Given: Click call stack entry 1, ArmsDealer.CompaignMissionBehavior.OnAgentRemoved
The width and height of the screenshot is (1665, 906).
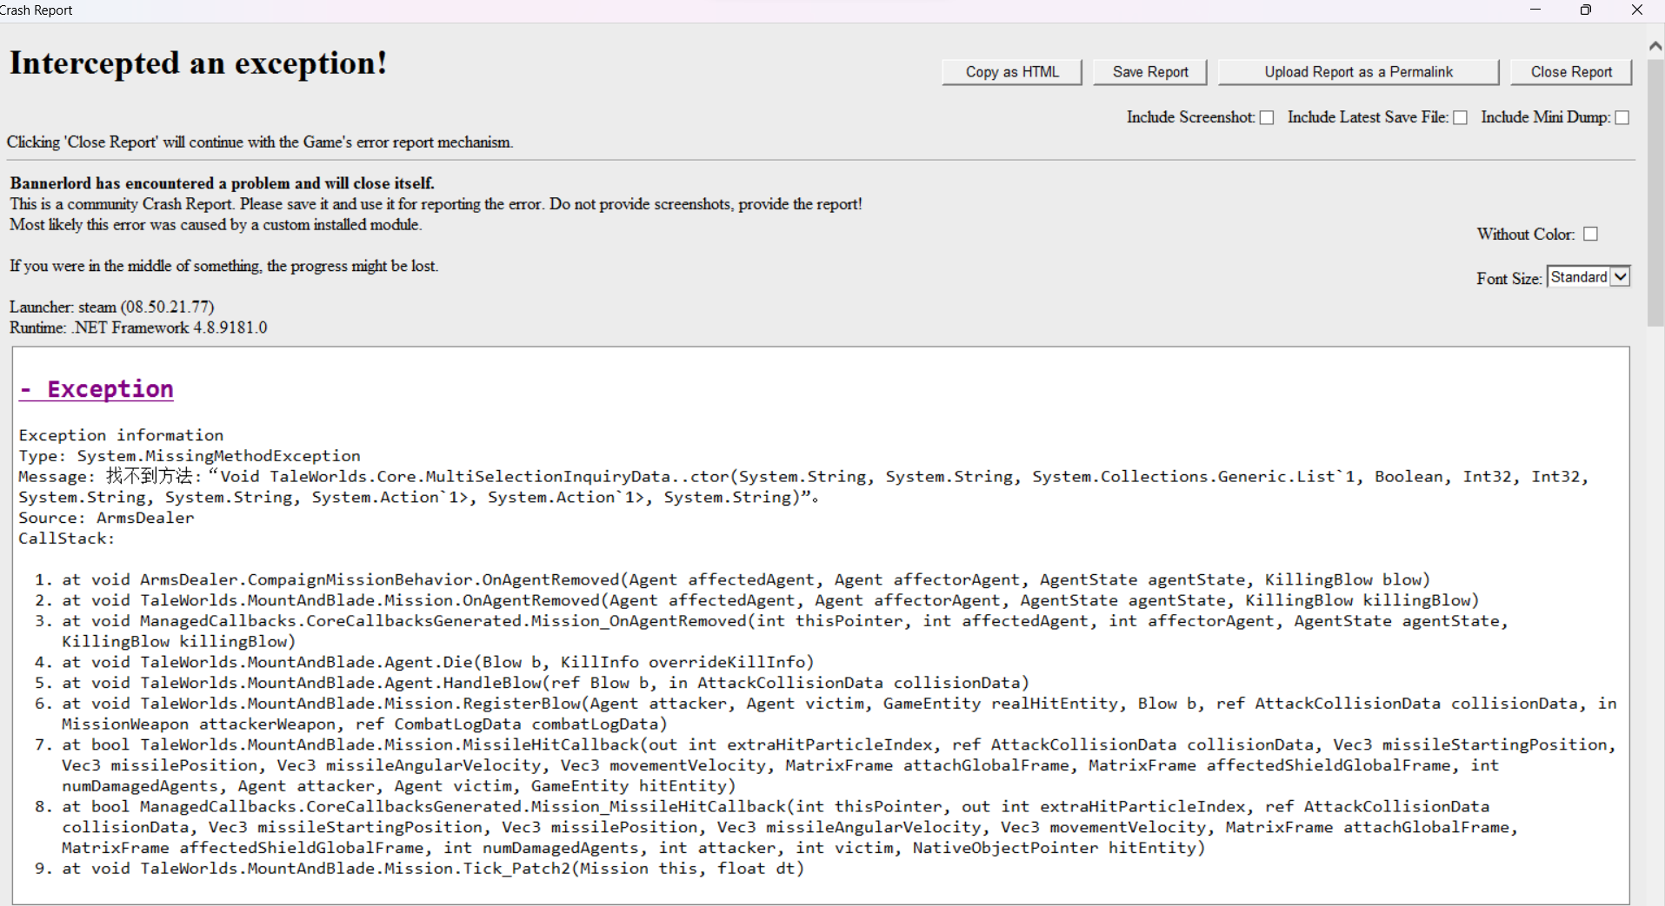Looking at the screenshot, I should tap(746, 580).
